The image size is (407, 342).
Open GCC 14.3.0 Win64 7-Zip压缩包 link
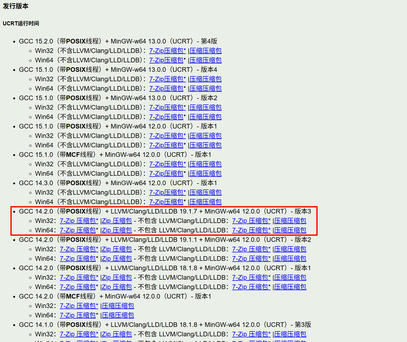(166, 202)
